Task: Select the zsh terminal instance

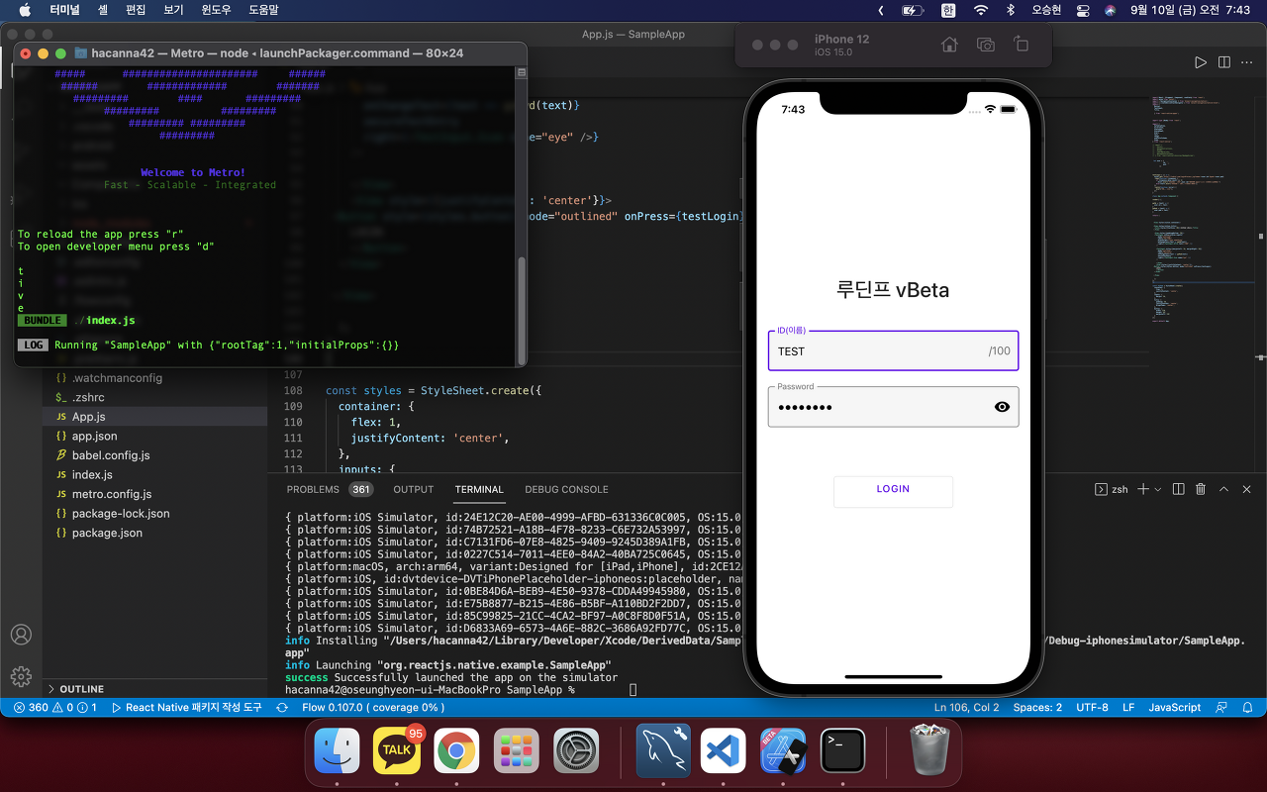Action: pos(1112,489)
